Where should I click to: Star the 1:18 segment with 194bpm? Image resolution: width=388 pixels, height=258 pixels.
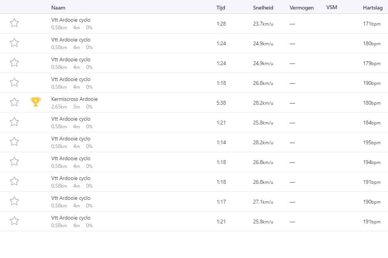(x=14, y=161)
